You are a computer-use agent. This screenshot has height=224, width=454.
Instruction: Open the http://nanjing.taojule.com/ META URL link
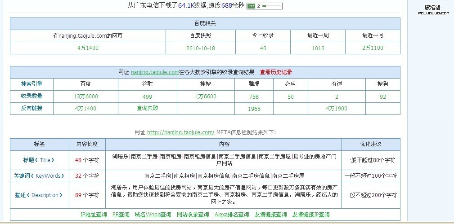click(x=180, y=132)
